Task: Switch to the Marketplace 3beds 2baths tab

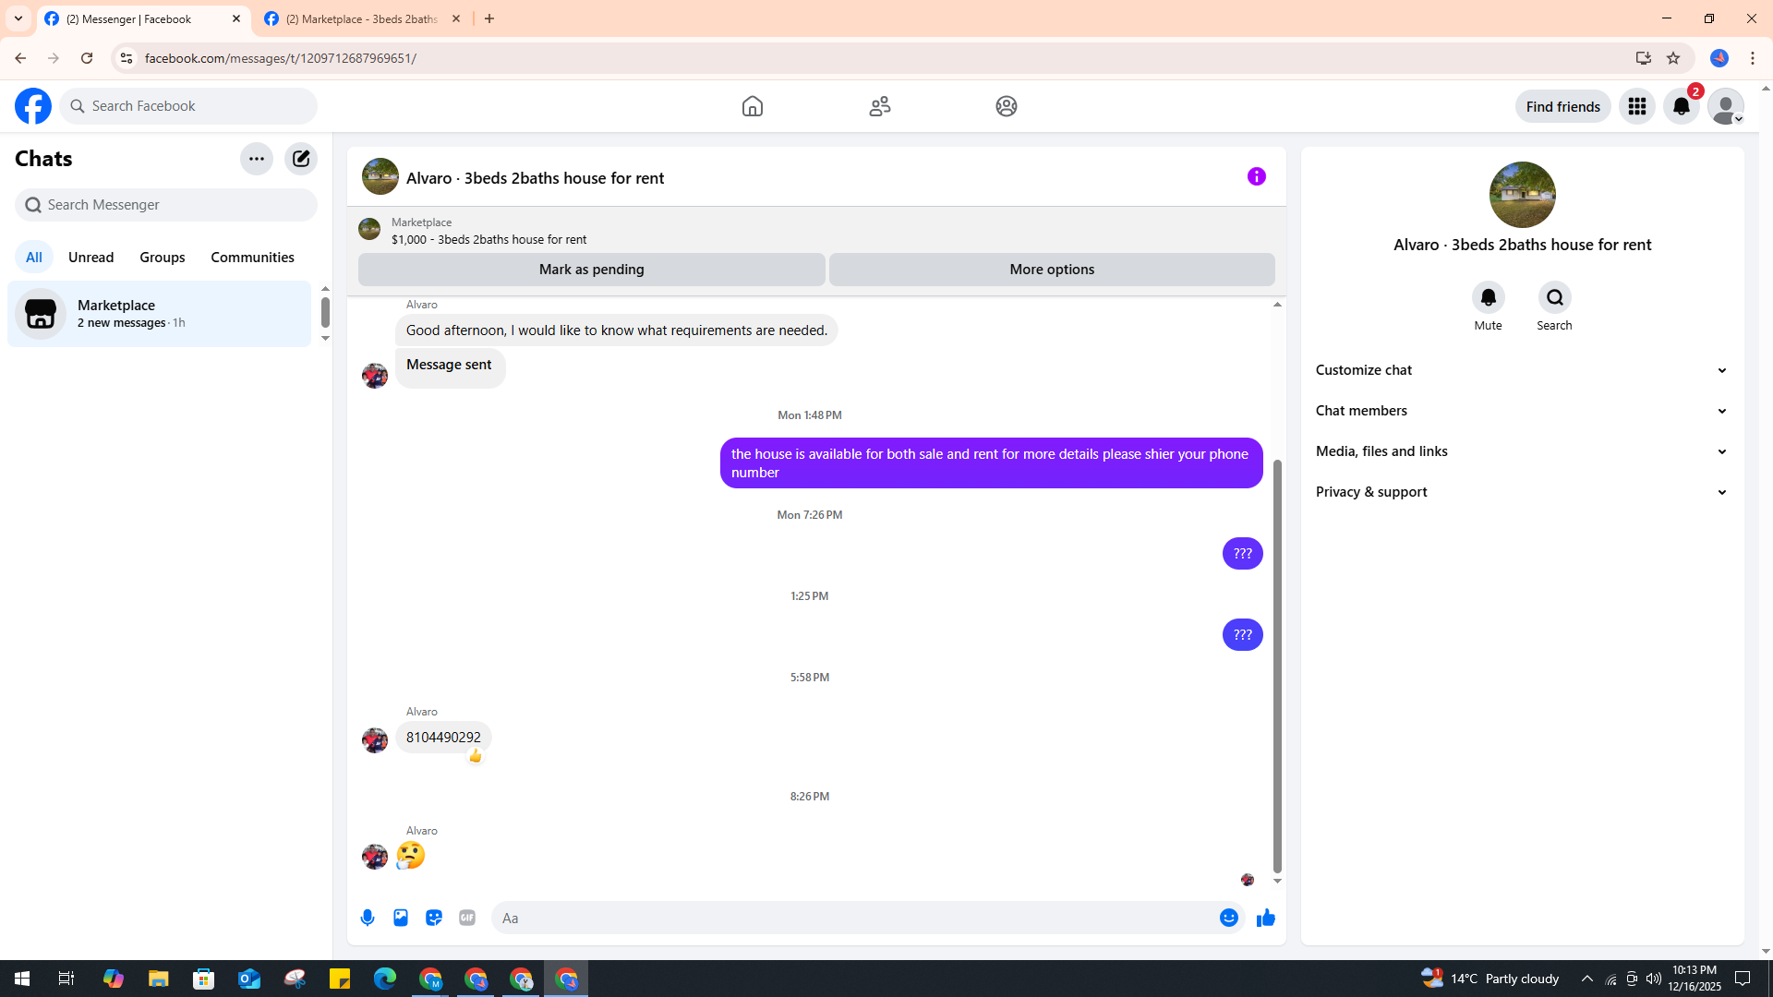Action: click(x=362, y=18)
